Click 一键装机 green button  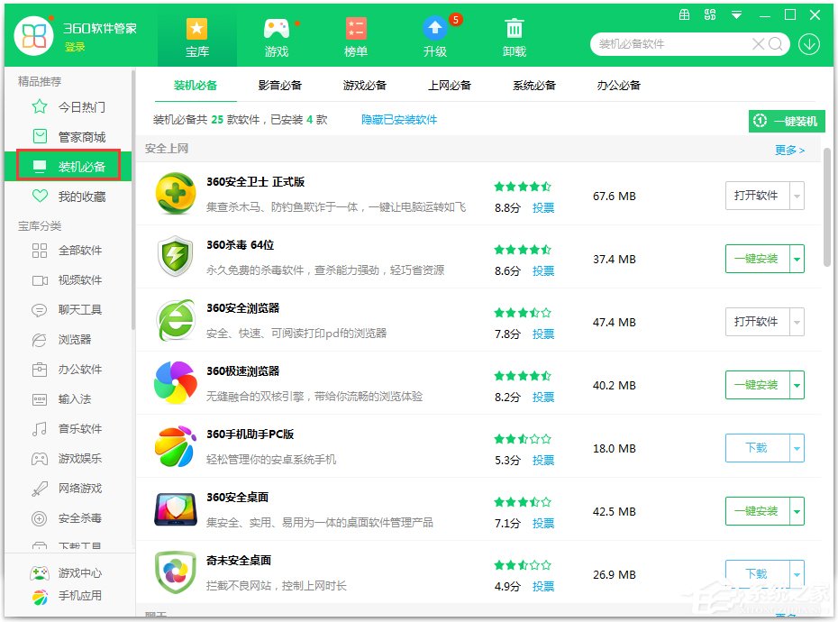point(787,121)
